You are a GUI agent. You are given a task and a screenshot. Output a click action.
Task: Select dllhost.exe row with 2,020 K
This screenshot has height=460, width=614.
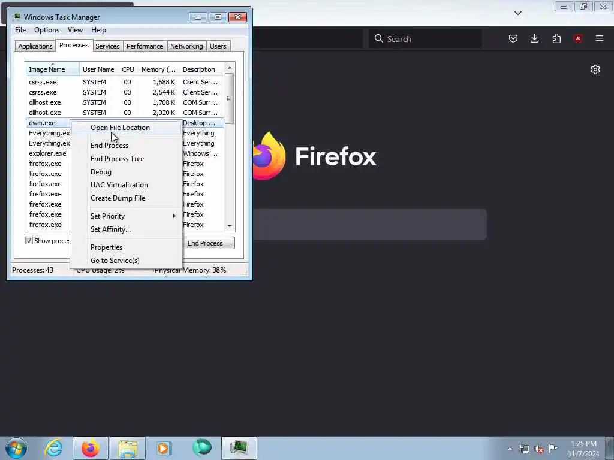[x=125, y=113]
